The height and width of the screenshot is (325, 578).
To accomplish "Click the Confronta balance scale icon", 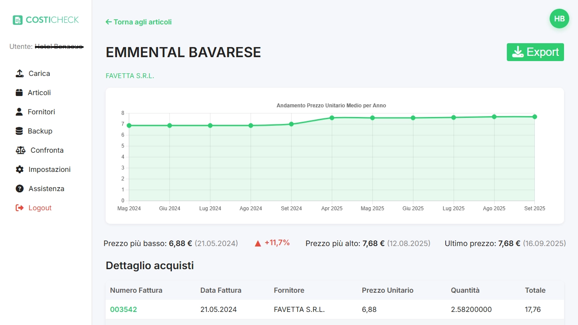I will point(21,150).
